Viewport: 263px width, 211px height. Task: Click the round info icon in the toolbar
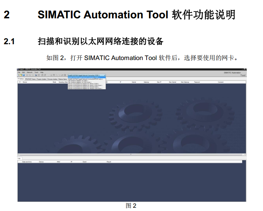click(65, 75)
